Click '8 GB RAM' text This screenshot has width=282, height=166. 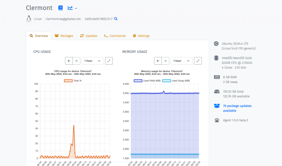pos(230,77)
